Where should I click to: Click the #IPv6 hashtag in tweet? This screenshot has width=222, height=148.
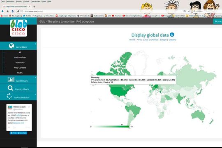(x=18, y=115)
